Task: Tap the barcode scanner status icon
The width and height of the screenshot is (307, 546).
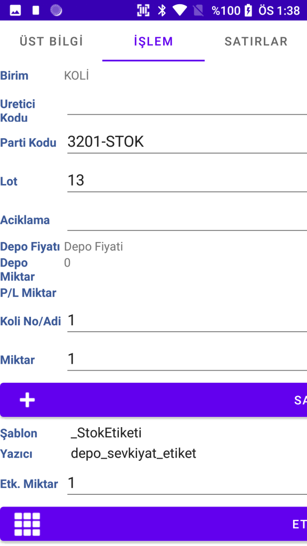Action: (x=143, y=11)
